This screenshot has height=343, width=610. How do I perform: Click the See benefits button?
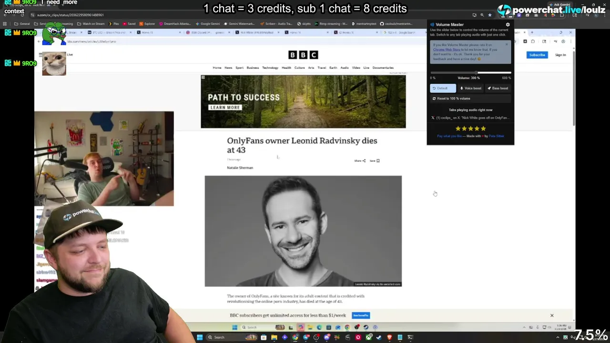(361, 315)
